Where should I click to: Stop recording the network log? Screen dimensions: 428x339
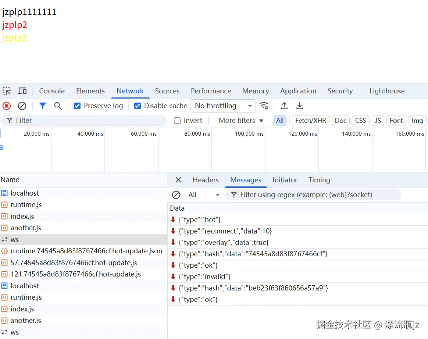[x=7, y=106]
